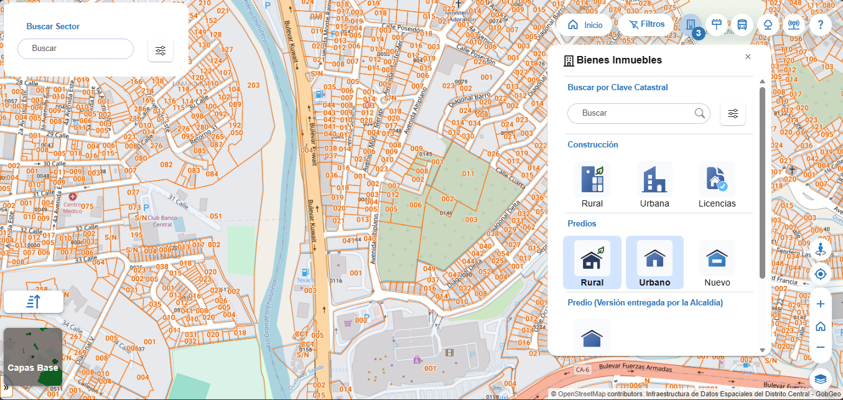The height and width of the screenshot is (400, 843).
Task: Click the Inicio button
Action: coord(585,25)
